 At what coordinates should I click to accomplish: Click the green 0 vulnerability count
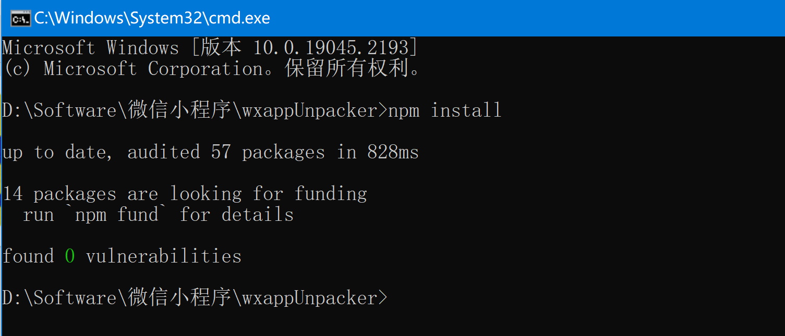coord(70,256)
